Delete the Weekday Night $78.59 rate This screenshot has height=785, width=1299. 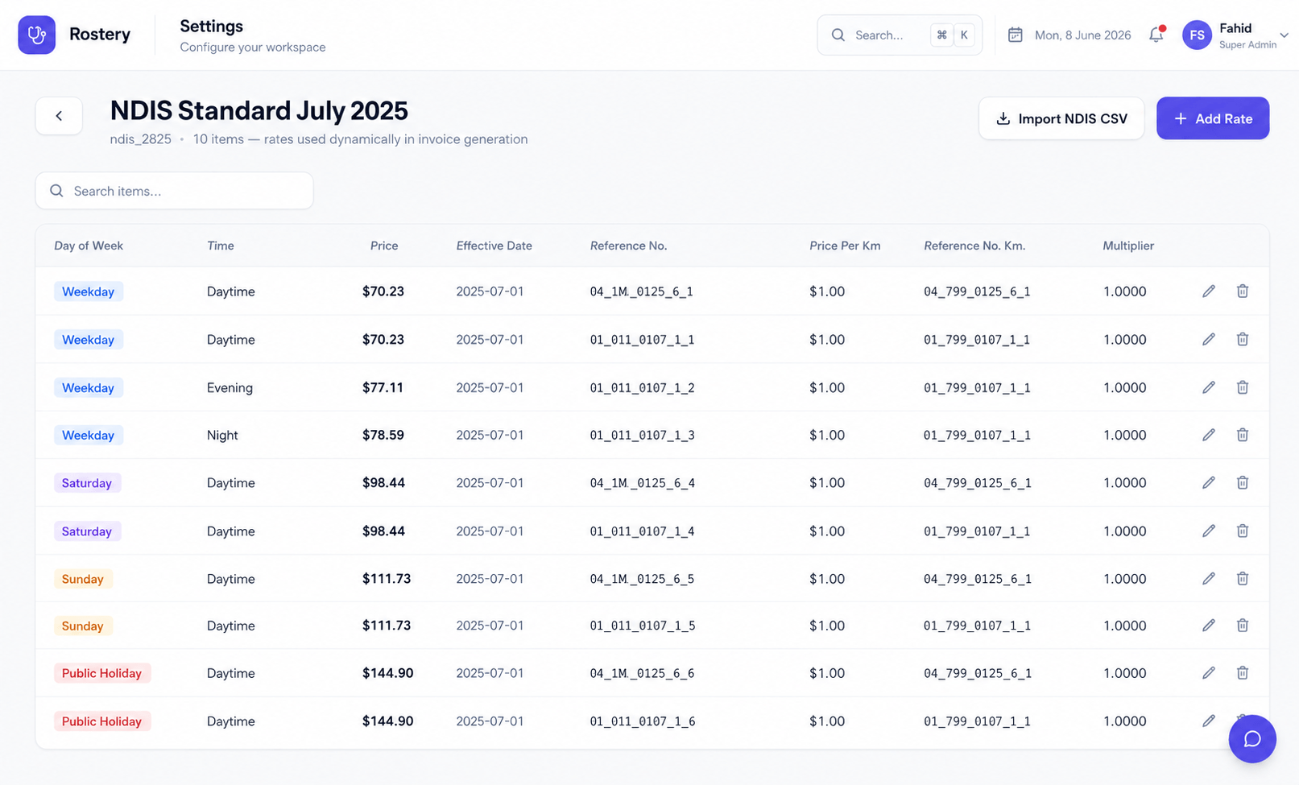coord(1243,435)
